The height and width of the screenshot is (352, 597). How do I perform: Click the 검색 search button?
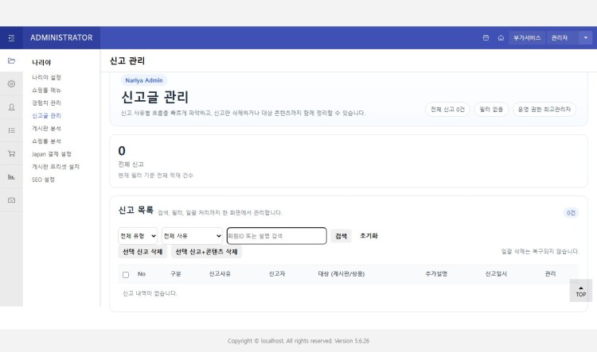click(341, 236)
